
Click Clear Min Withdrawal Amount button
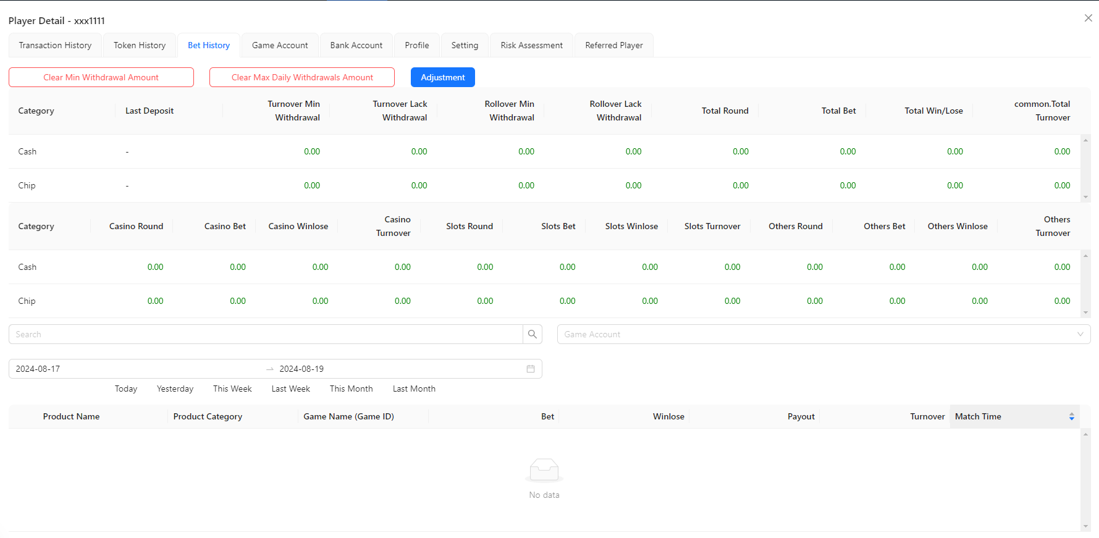click(x=101, y=77)
